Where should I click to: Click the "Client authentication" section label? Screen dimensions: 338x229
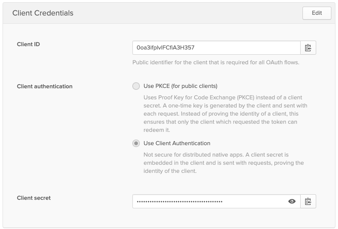point(45,86)
